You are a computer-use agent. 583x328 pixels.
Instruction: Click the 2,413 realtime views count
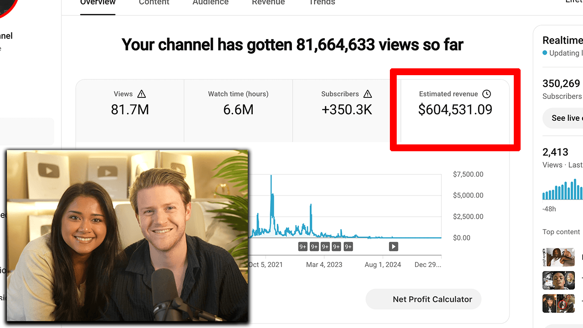[555, 152]
